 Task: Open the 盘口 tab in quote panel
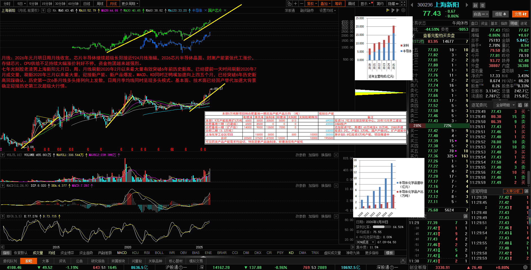pos(474,23)
